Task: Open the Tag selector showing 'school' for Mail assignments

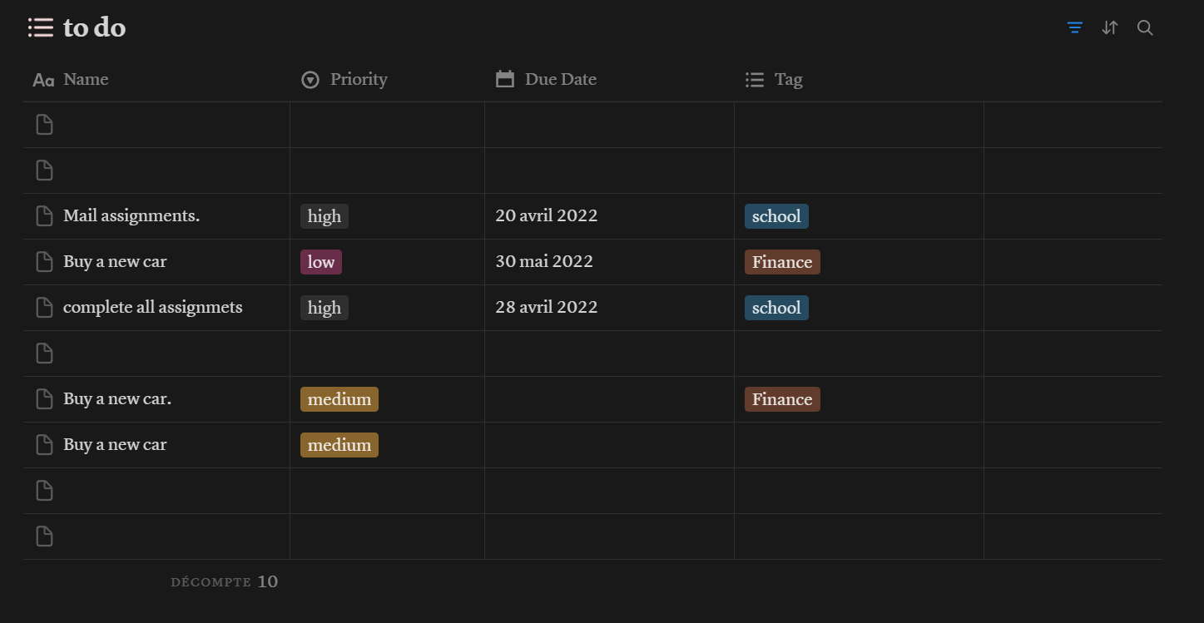Action: tap(775, 215)
